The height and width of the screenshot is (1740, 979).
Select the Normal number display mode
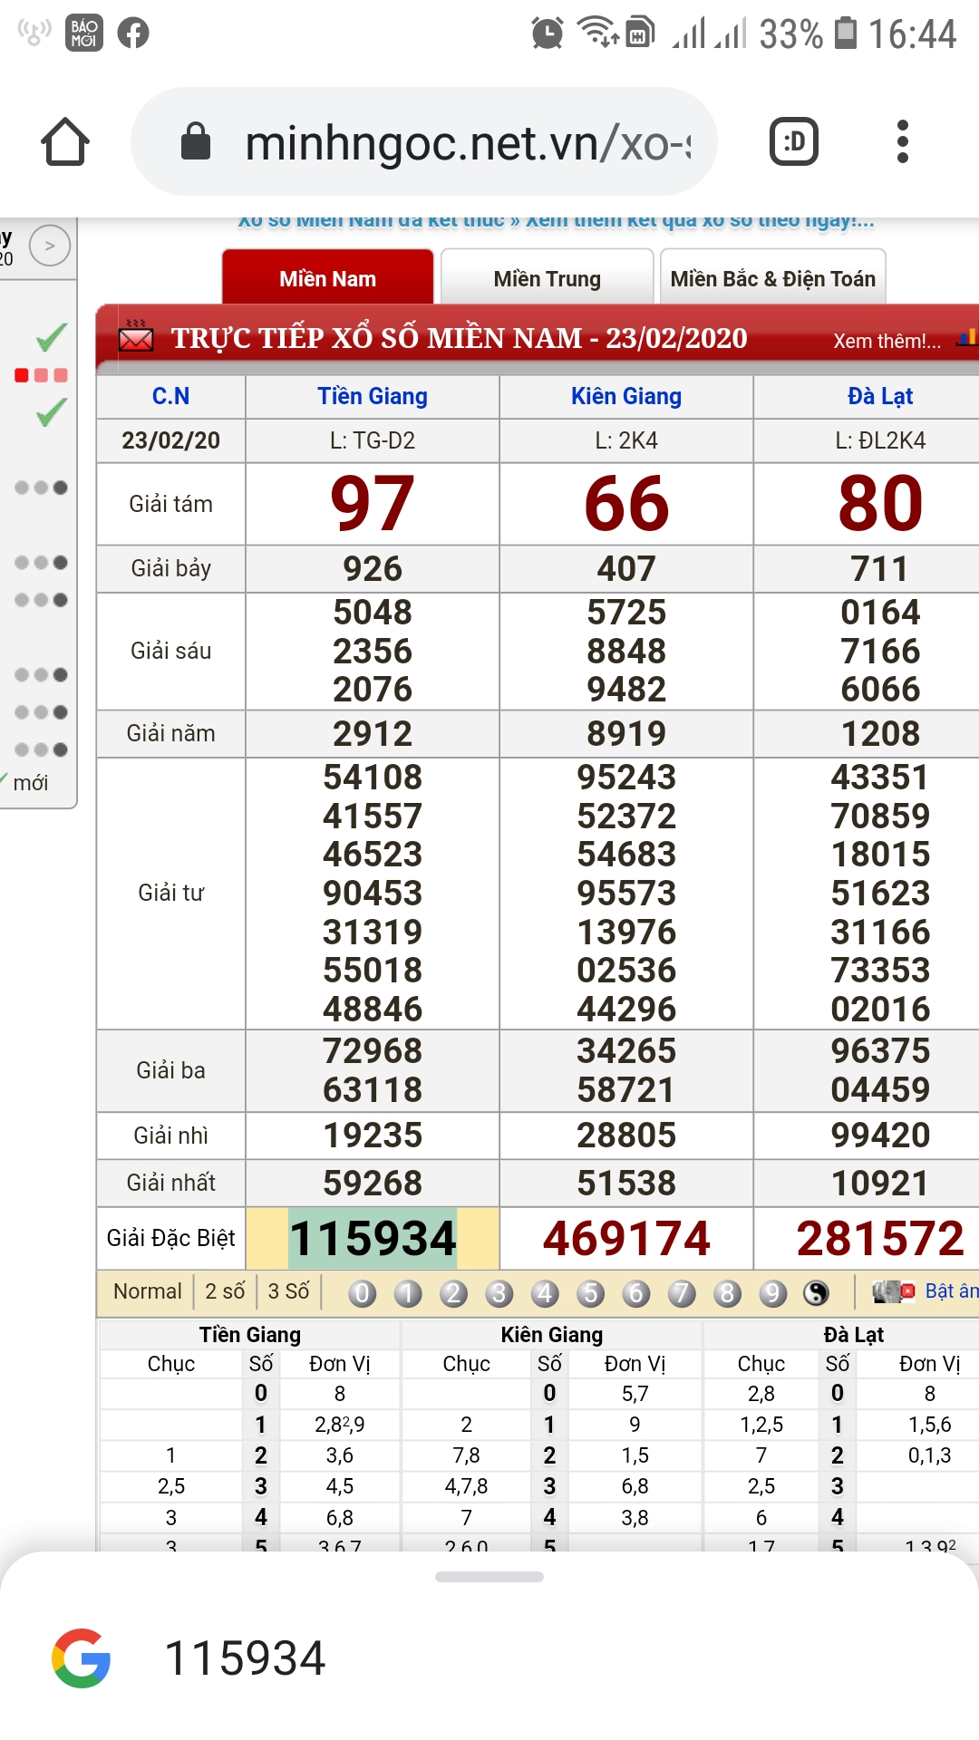(147, 1291)
